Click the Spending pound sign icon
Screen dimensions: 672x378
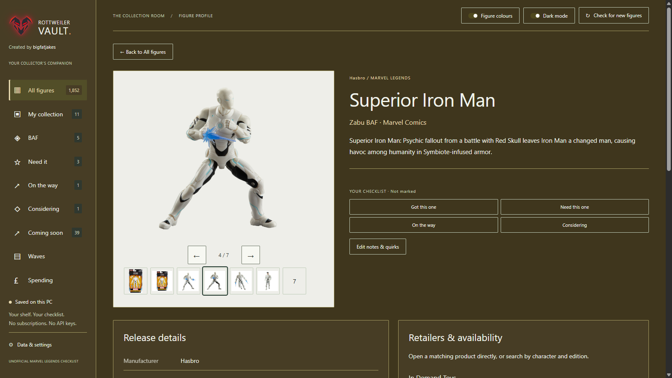click(16, 281)
